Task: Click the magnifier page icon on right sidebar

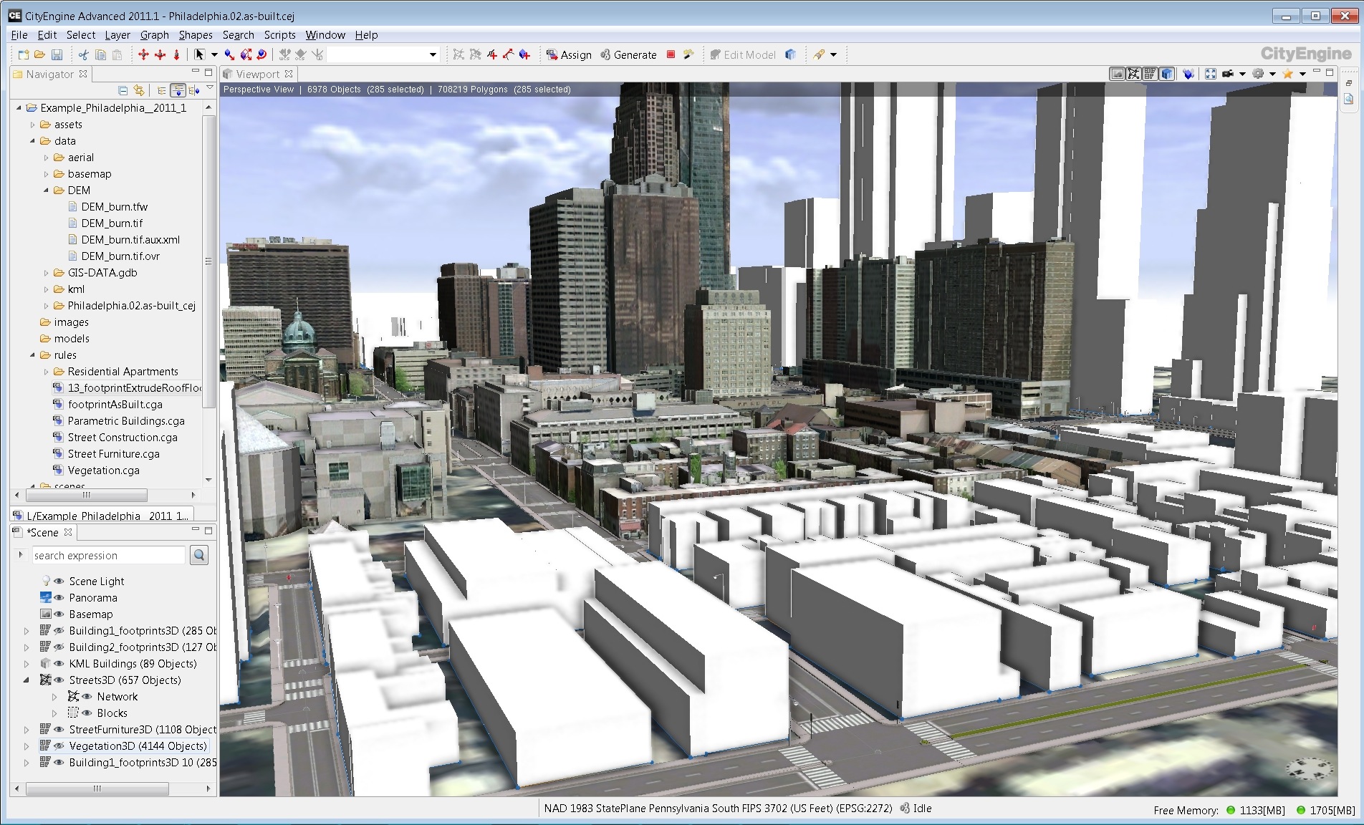Action: tap(1348, 100)
